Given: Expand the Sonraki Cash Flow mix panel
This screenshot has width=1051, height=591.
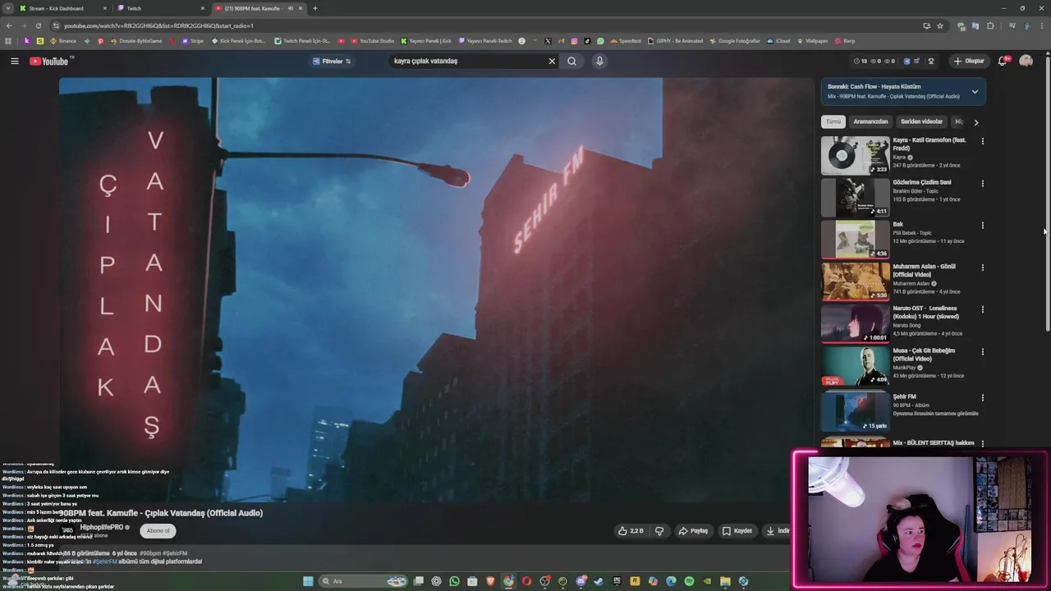Looking at the screenshot, I should tap(975, 91).
